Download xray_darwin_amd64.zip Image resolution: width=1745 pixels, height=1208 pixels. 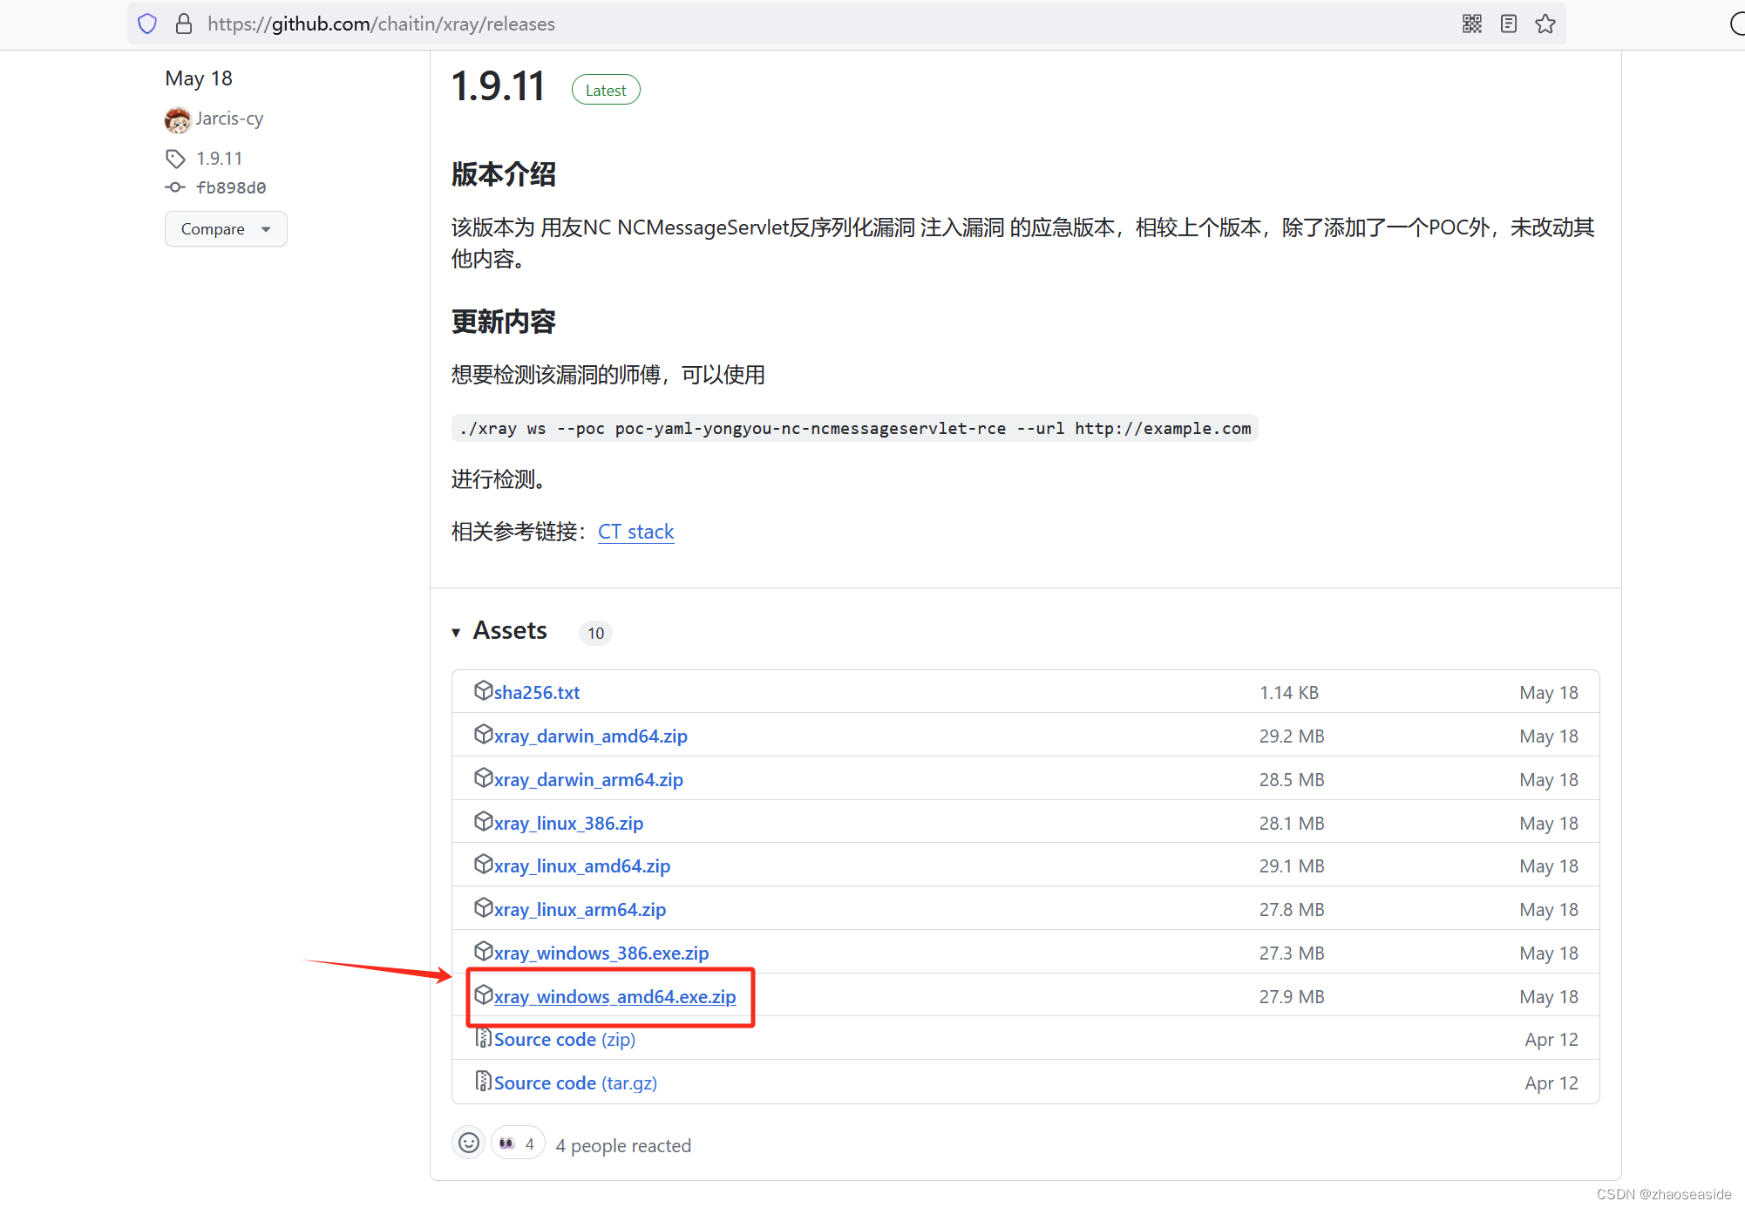pos(591,736)
